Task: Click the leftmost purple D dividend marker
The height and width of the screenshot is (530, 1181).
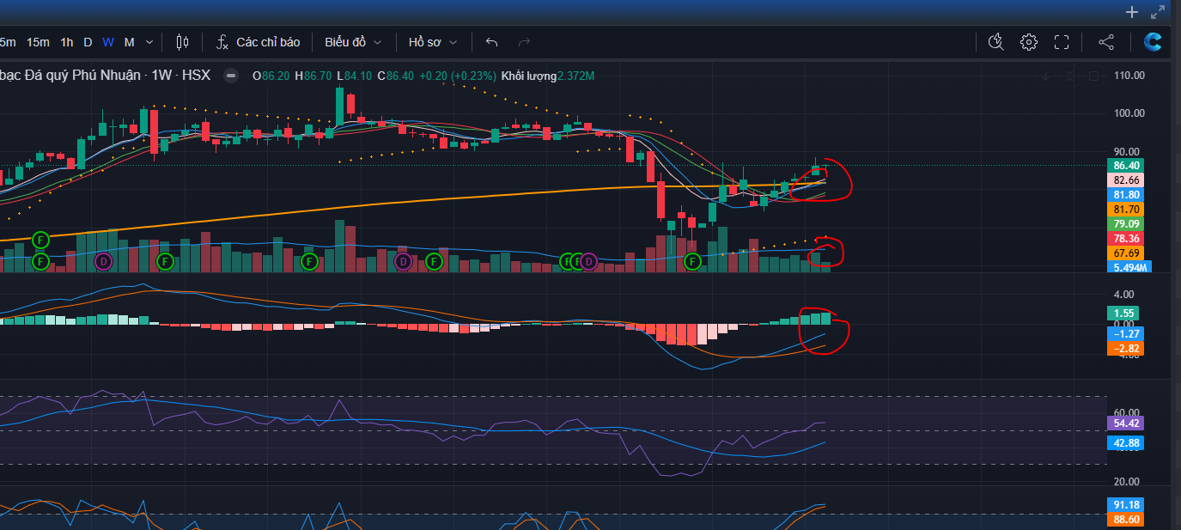Action: tap(104, 260)
